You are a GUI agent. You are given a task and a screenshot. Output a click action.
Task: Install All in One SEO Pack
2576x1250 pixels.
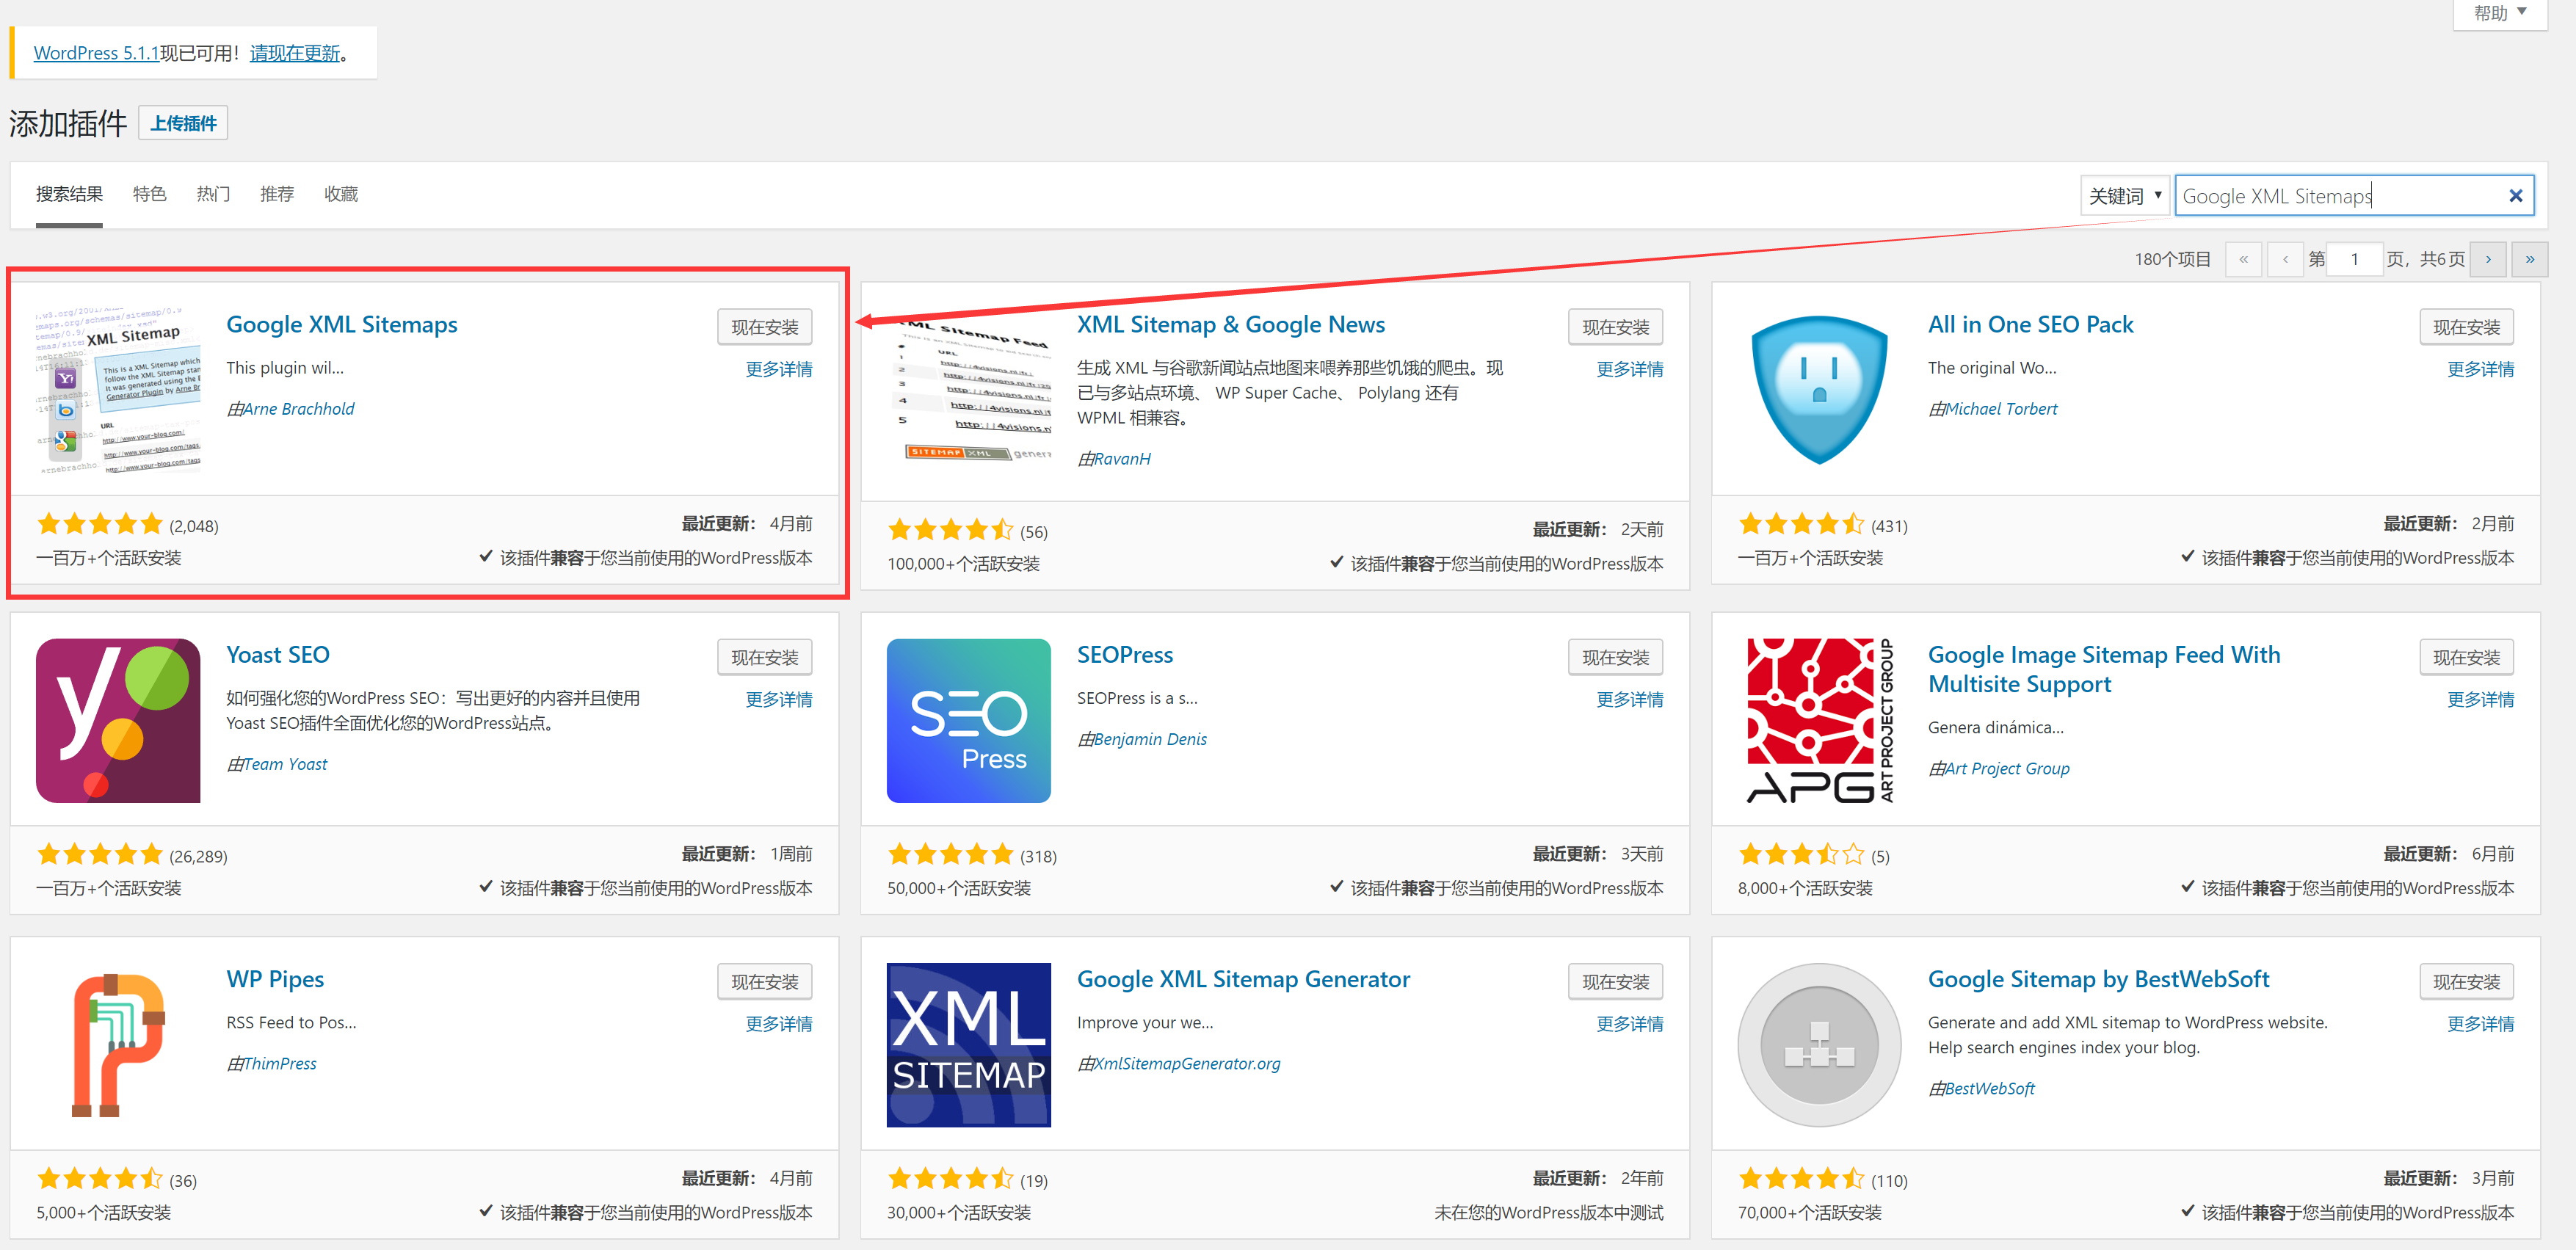pos(2466,327)
